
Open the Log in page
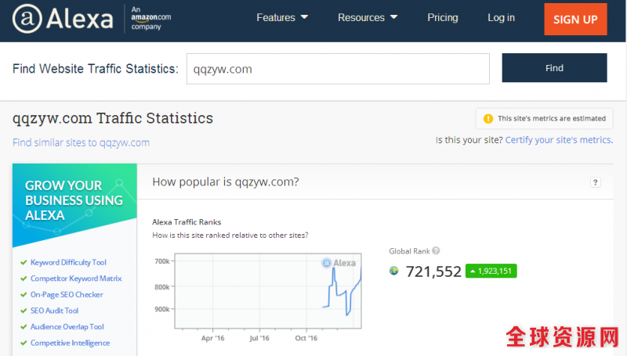(x=501, y=18)
